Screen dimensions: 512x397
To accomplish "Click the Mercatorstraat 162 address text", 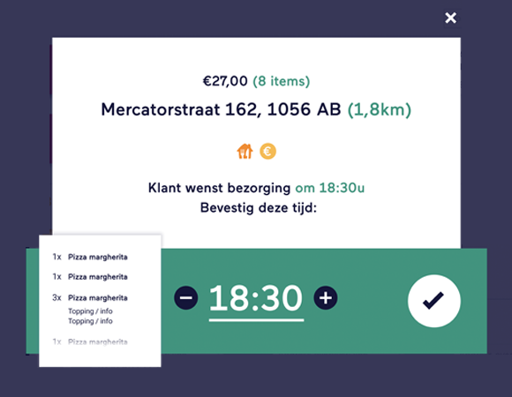I will (221, 109).
